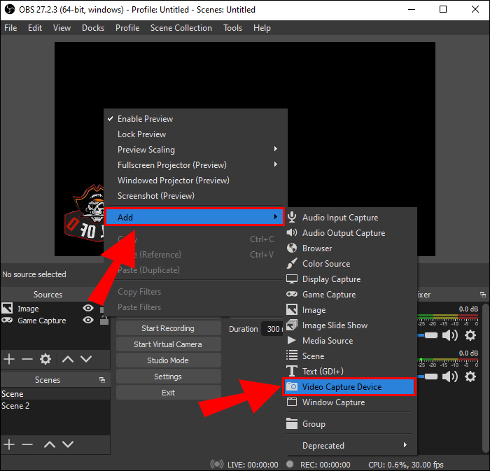The image size is (490, 471).
Task: Move scene down with the Scenes down arrow
Action: coord(68,444)
